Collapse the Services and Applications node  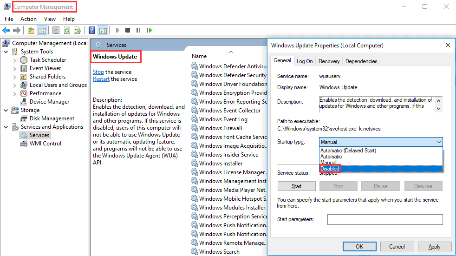click(6, 127)
